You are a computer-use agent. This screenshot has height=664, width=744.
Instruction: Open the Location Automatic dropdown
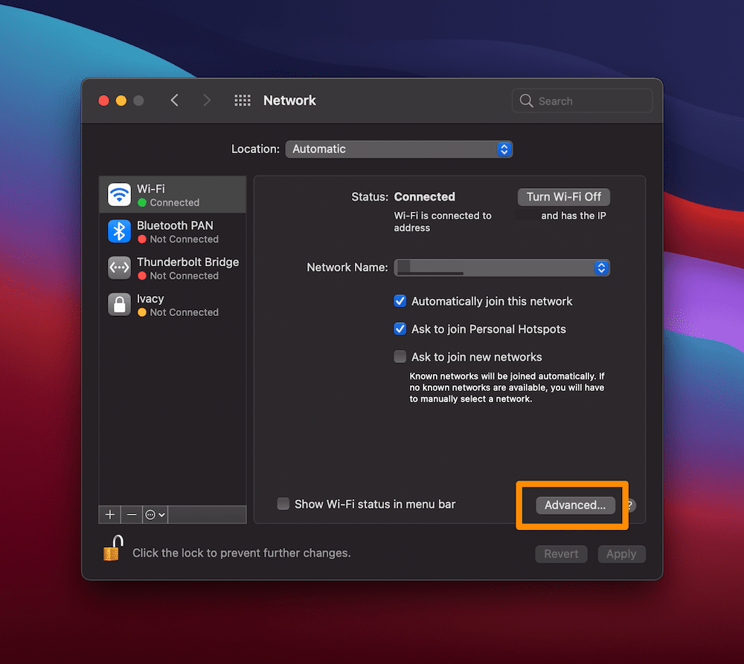399,149
